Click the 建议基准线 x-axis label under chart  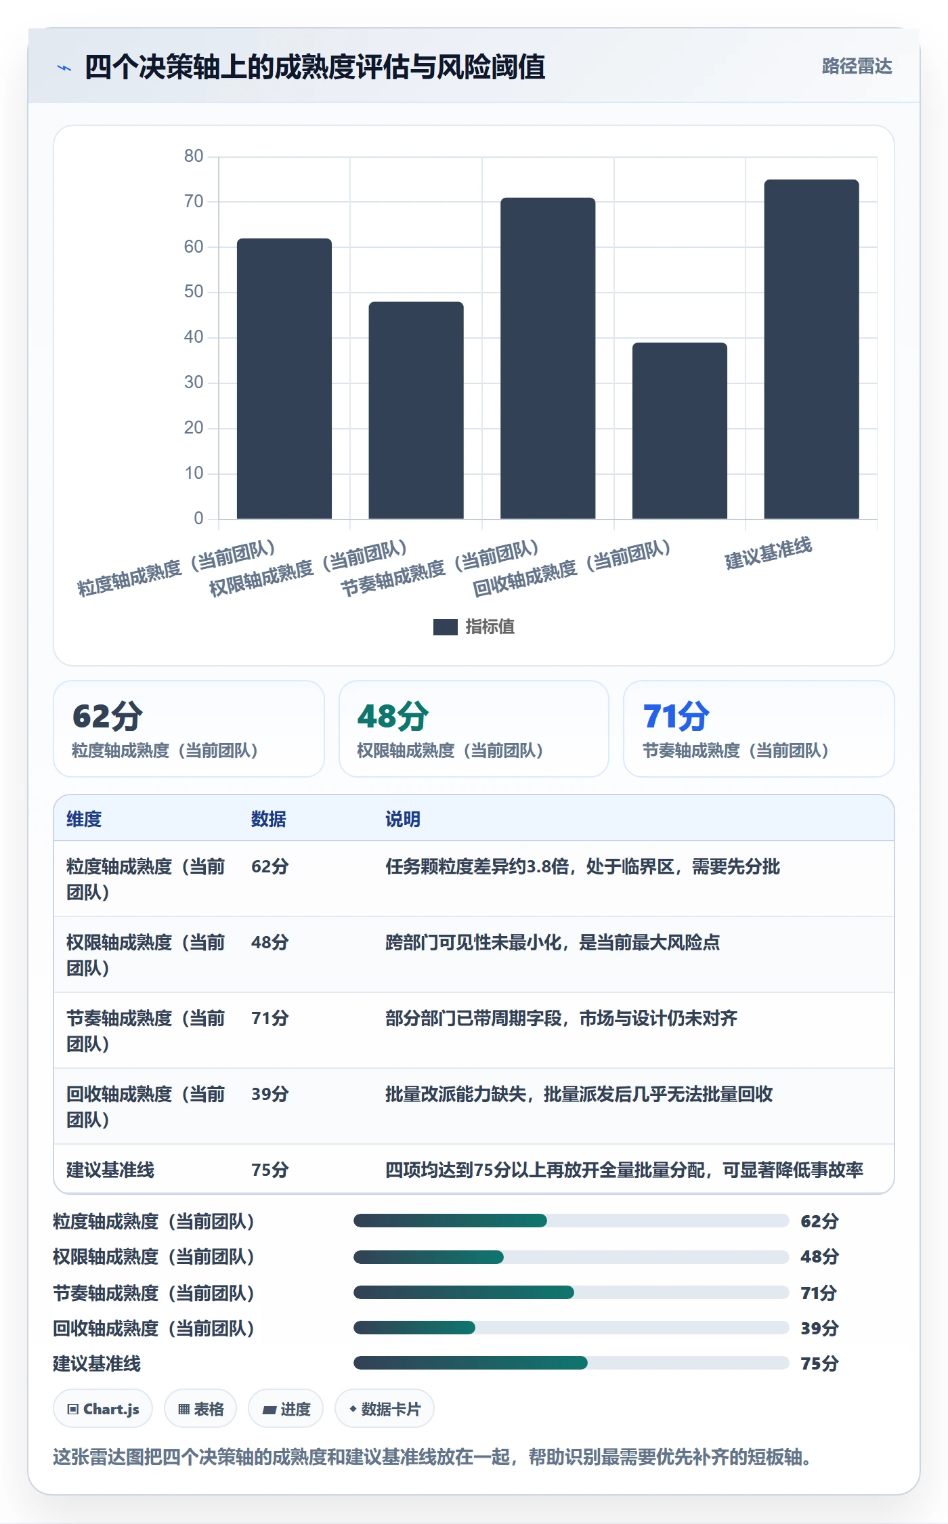click(769, 553)
